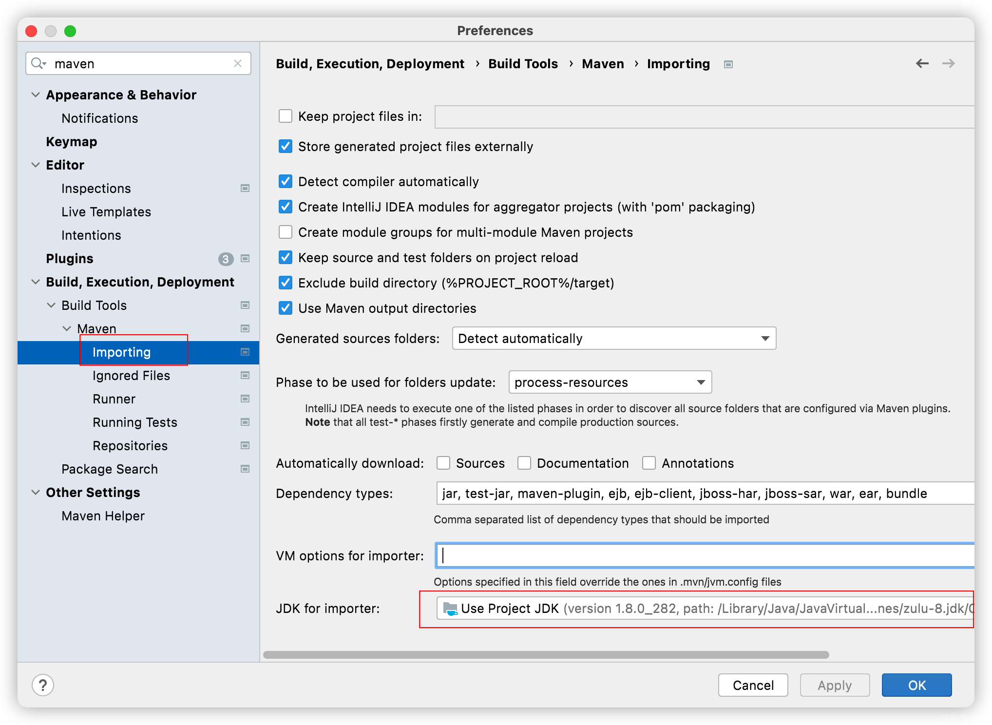Screen dimensions: 992x725
Task: Collapse the Build Tools node
Action: 51,305
